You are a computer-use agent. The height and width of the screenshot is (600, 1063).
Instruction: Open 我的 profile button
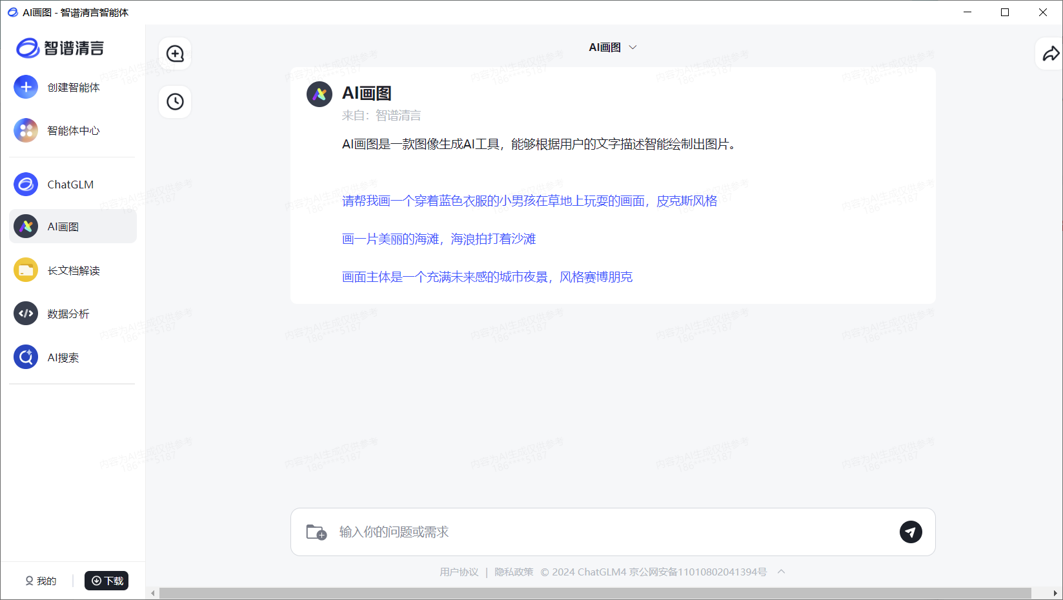point(41,581)
